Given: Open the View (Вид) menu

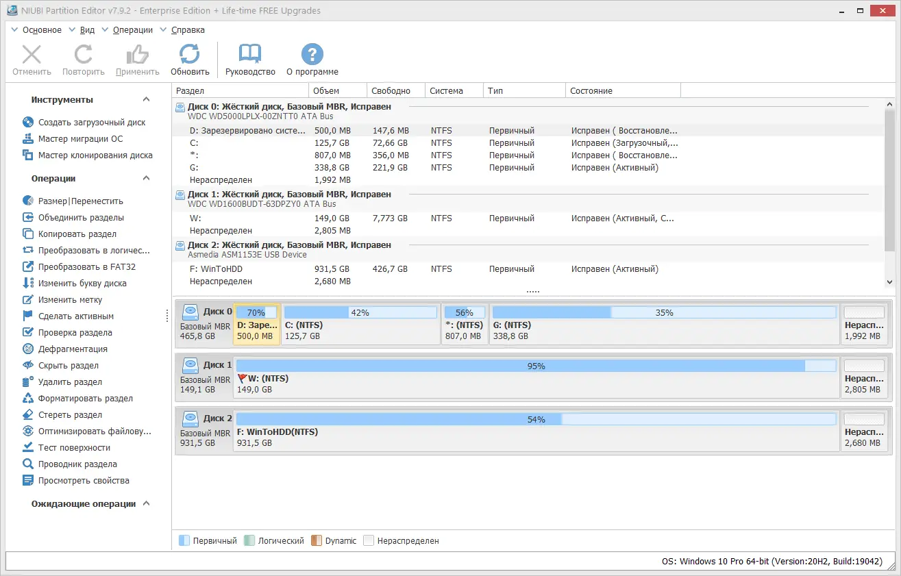Looking at the screenshot, I should tap(87, 29).
